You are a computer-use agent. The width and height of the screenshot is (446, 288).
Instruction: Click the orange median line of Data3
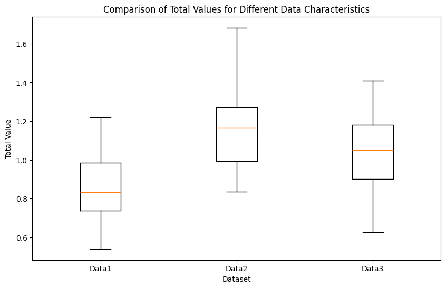click(373, 150)
